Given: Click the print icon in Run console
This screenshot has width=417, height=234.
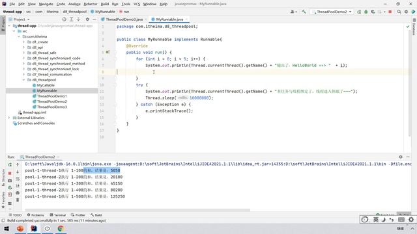Looking at the screenshot, I should pos(18,193).
